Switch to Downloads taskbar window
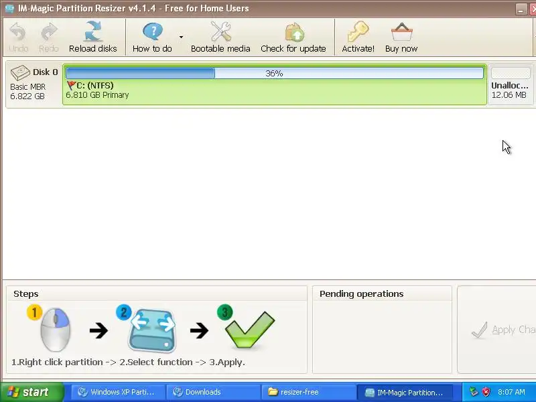This screenshot has width=536, height=402. 213,392
